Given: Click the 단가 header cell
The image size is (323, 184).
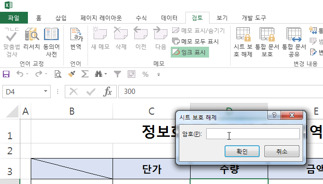Looking at the screenshot, I should click(152, 169).
